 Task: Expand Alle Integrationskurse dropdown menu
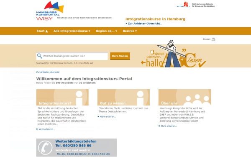point(72,31)
